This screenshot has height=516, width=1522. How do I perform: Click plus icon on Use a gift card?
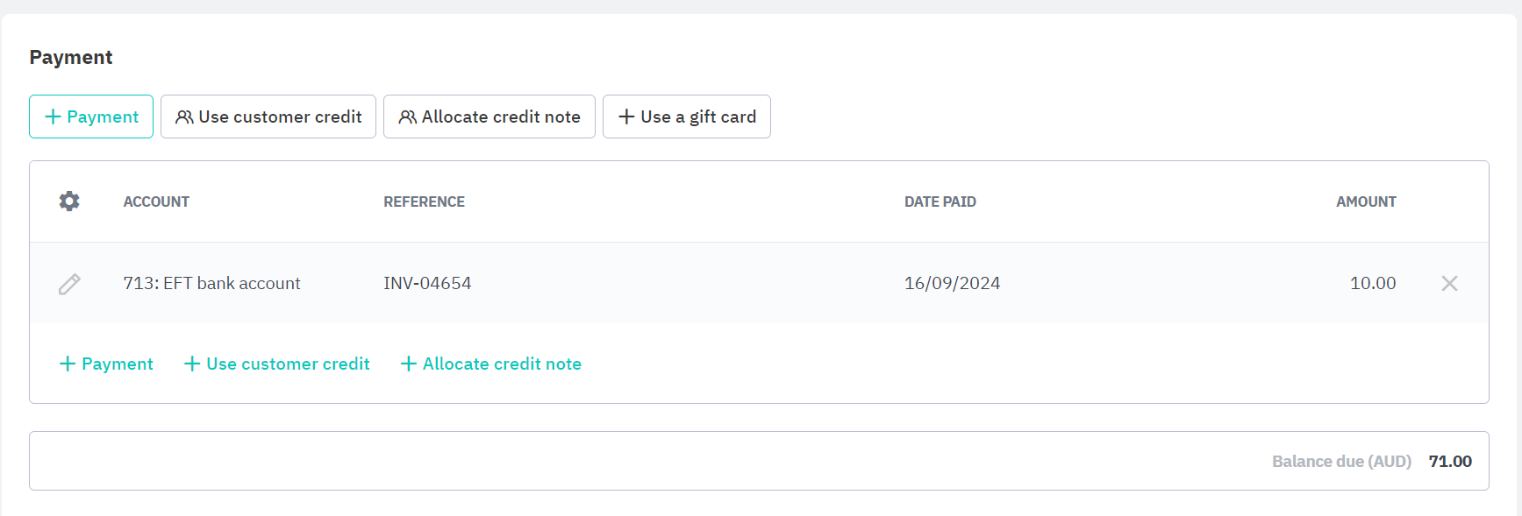(626, 117)
